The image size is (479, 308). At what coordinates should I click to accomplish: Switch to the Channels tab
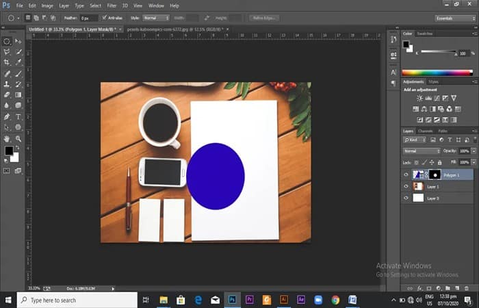425,131
